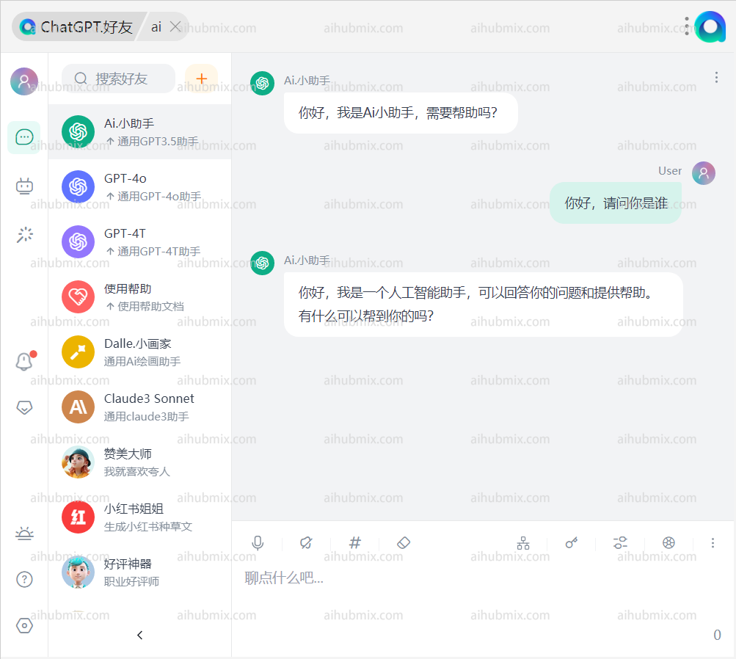Click the microphone voice input icon
This screenshot has width=736, height=659.
[x=258, y=543]
